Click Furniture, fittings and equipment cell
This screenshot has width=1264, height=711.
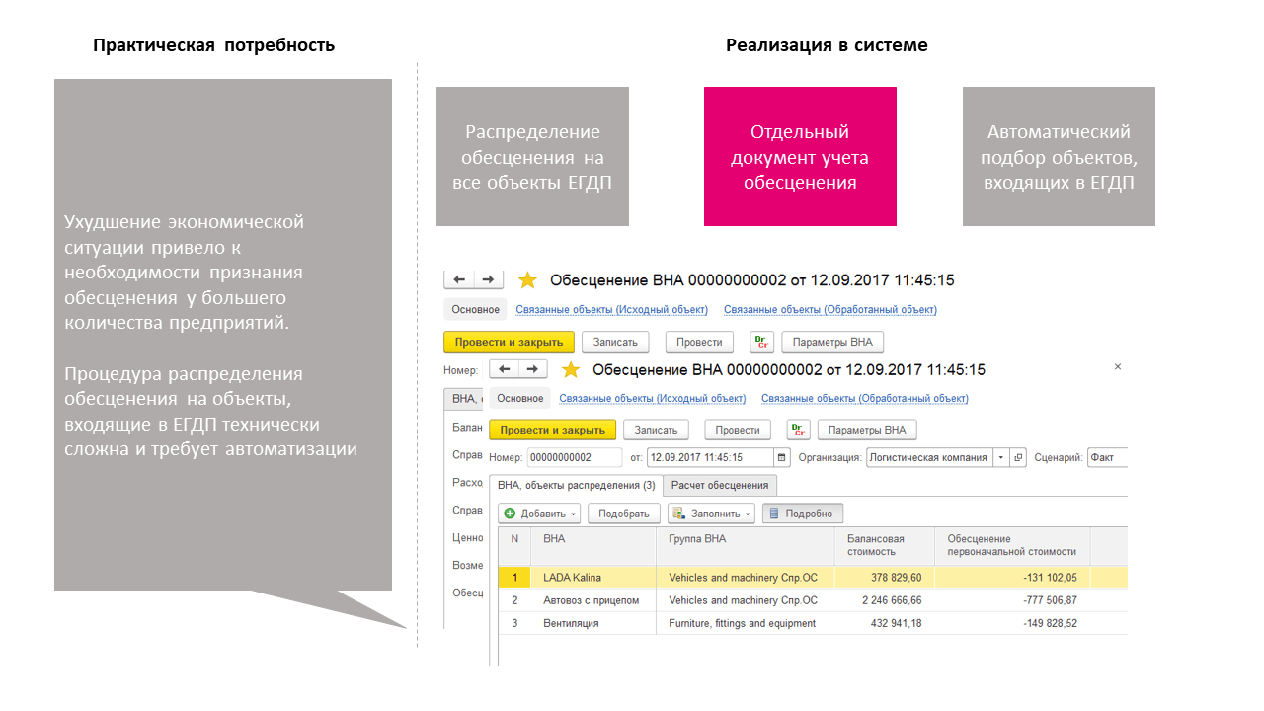point(746,623)
